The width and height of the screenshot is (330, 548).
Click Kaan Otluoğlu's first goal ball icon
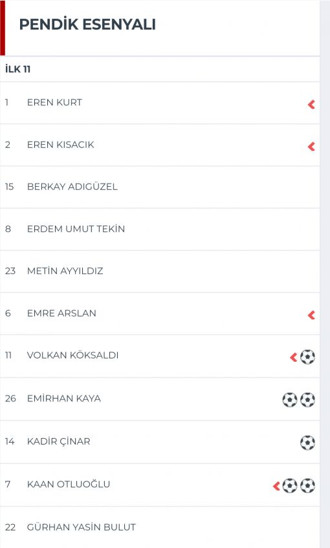coord(290,485)
